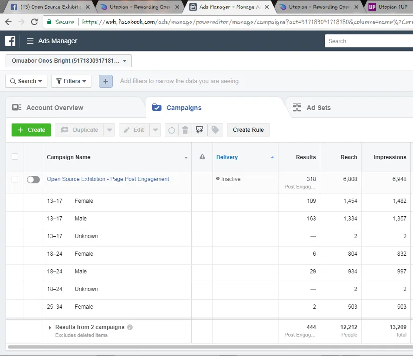Check the Open Source Exhibition campaign checkbox

(x=15, y=179)
